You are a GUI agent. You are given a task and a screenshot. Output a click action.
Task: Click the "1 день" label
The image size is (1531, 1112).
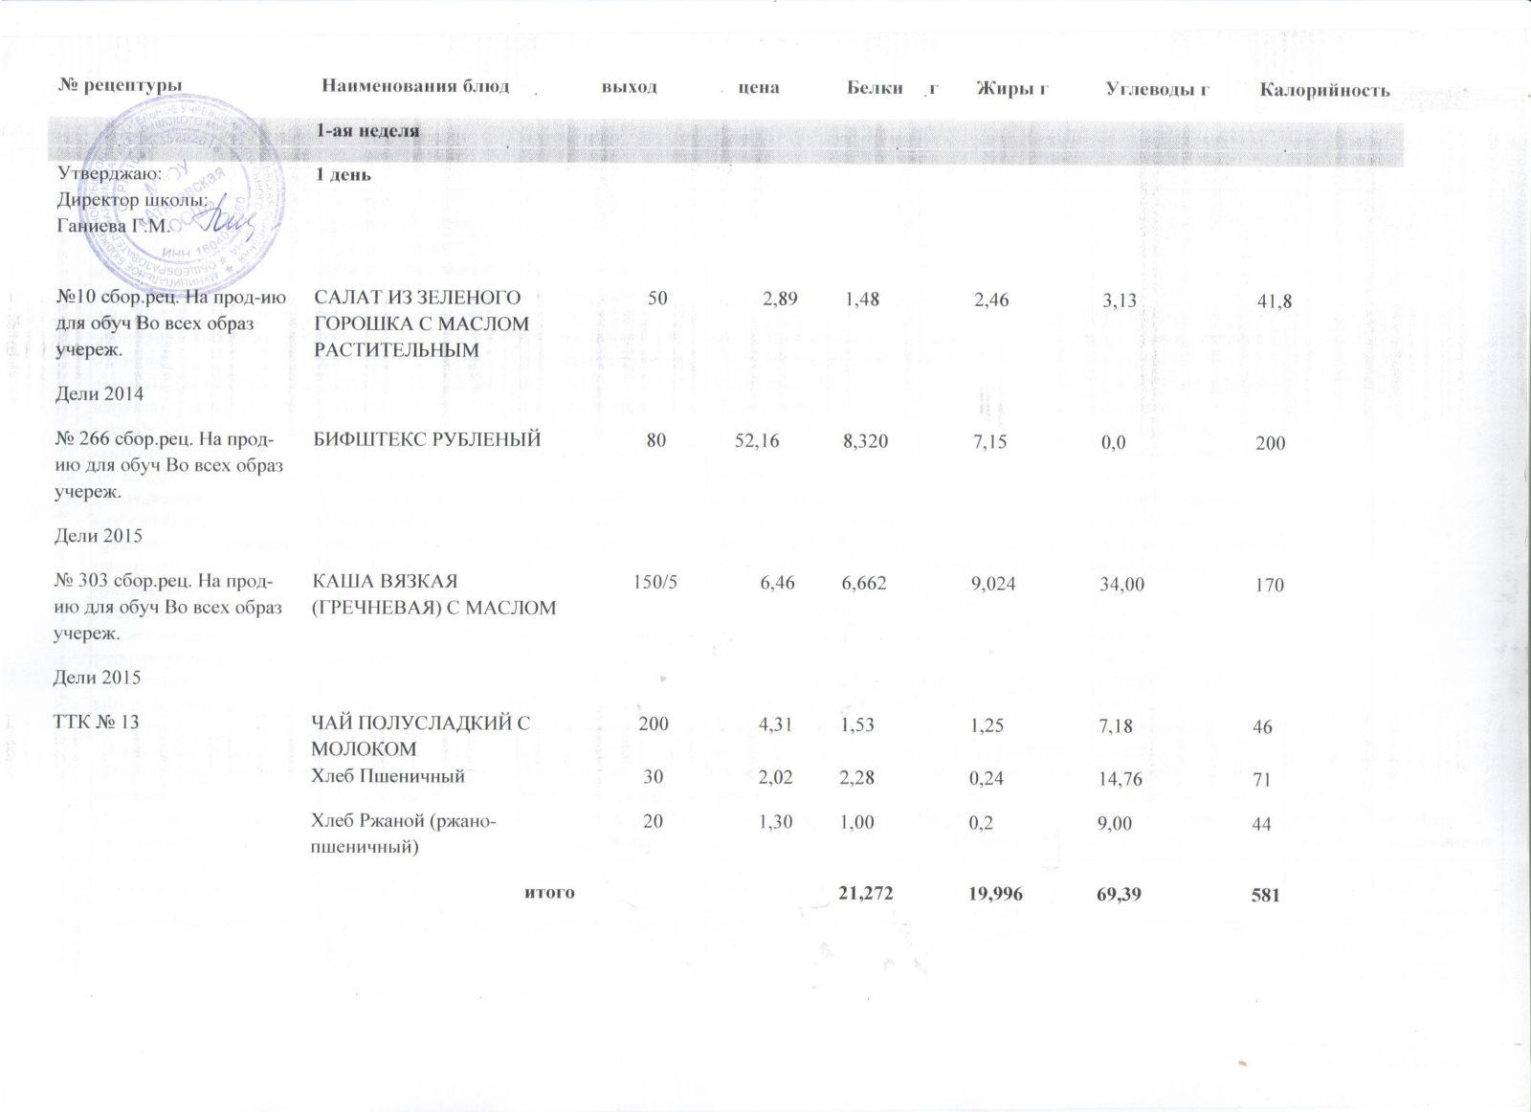(344, 175)
